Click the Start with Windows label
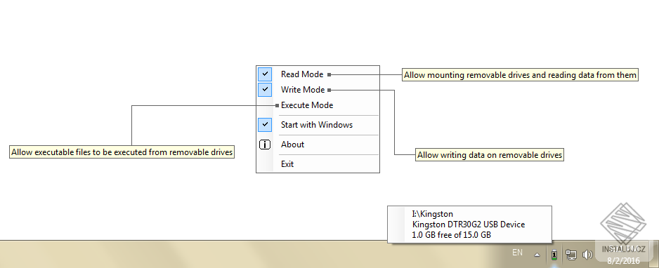The image size is (659, 268). coord(317,125)
